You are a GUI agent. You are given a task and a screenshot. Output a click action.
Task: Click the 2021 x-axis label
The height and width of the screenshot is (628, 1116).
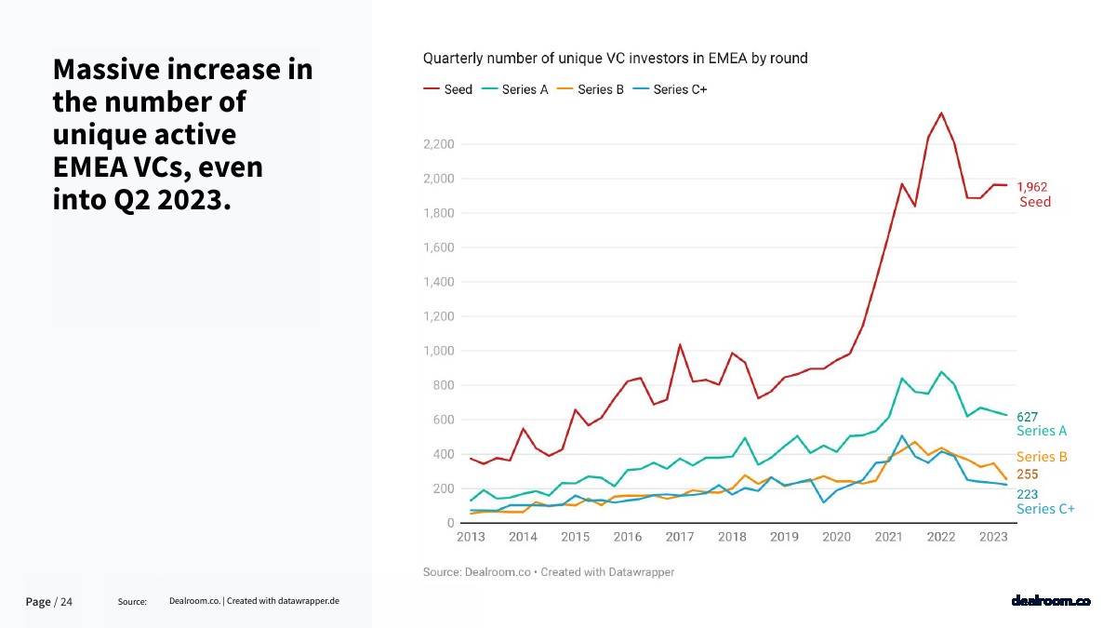[888, 537]
